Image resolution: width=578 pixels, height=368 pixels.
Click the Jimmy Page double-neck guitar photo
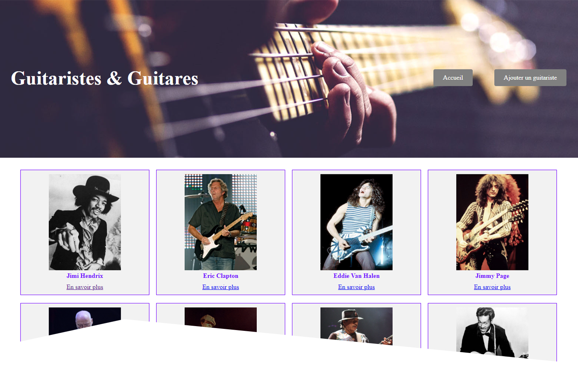click(x=492, y=222)
